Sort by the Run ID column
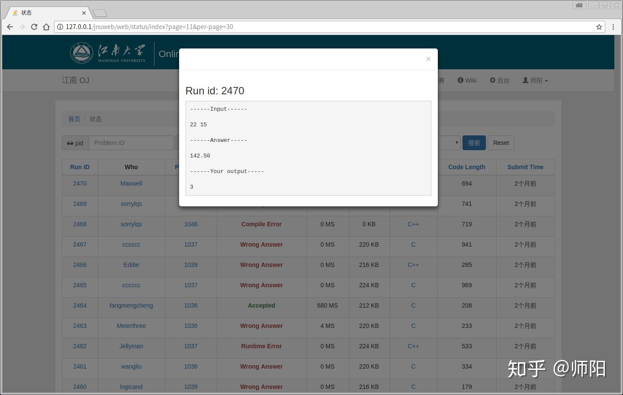Screen dimensions: 623x395 [x=80, y=167]
